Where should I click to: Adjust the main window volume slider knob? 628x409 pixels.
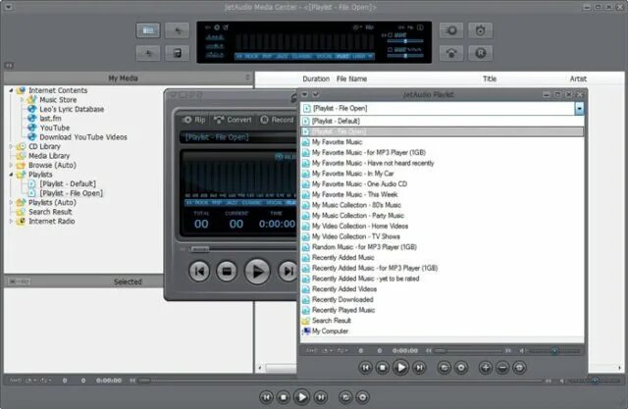click(x=595, y=381)
